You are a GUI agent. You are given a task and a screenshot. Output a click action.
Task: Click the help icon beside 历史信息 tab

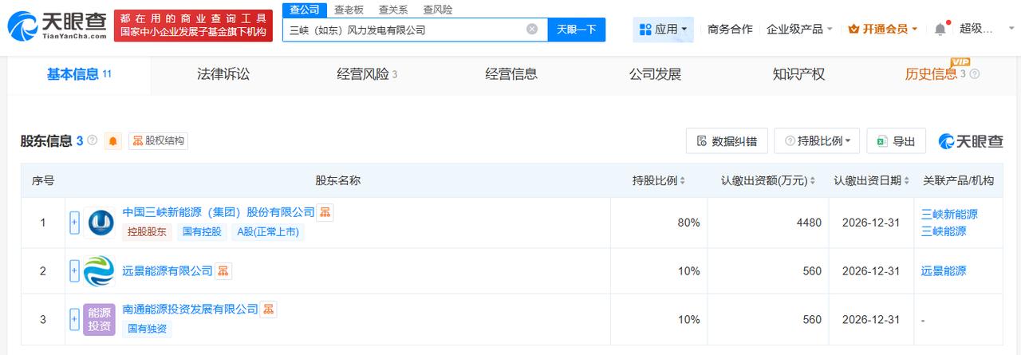(x=974, y=74)
